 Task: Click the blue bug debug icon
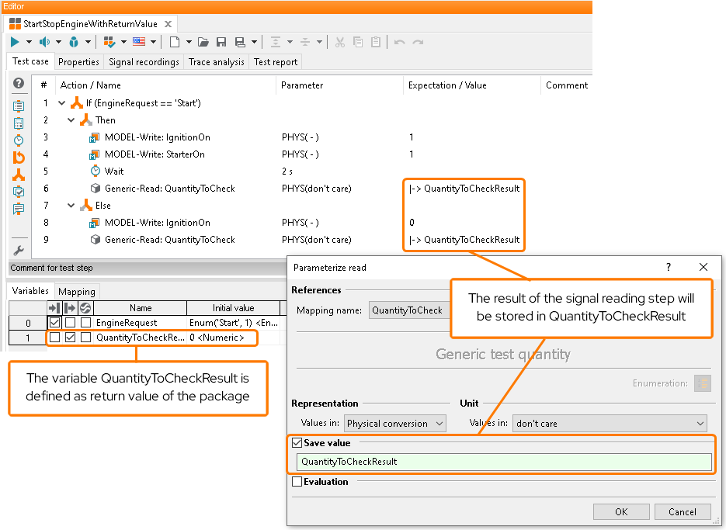coord(74,42)
